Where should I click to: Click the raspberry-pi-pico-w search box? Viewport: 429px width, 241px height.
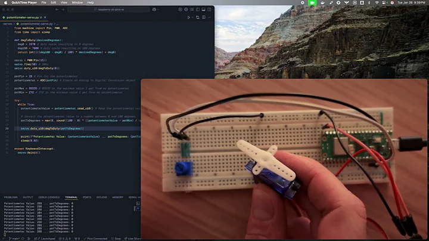(108, 10)
